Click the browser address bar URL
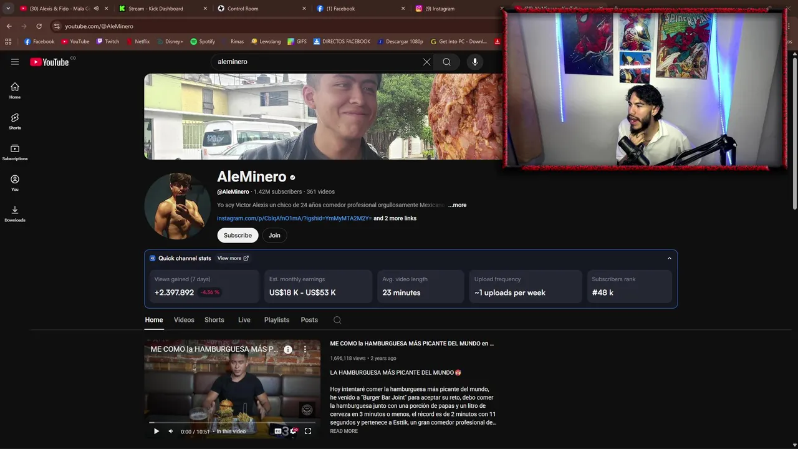Viewport: 798px width, 449px height. coord(99,26)
